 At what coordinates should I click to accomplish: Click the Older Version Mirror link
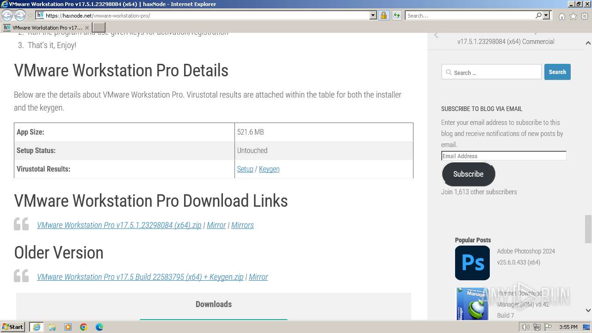(258, 277)
